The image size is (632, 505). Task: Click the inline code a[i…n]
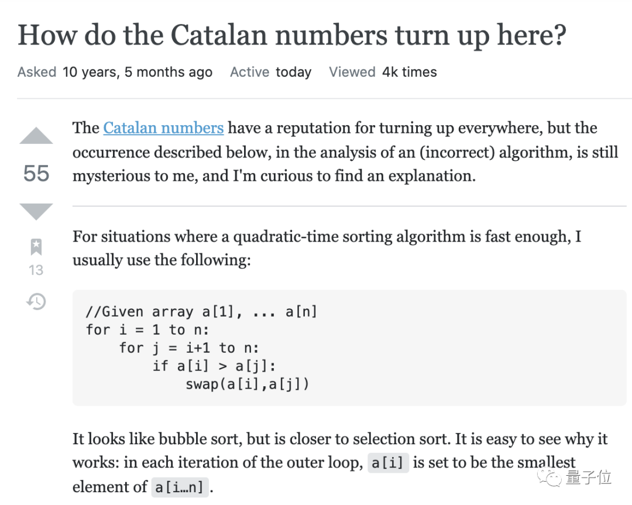coord(180,487)
